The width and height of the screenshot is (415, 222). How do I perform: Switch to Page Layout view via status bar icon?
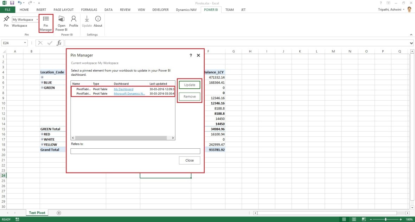tap(353, 219)
